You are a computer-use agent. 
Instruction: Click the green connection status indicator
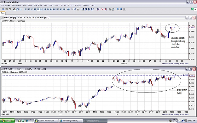(192, 9)
